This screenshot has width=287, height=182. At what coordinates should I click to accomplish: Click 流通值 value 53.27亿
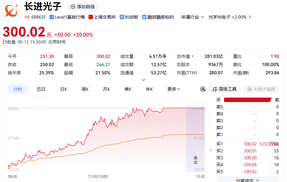pos(159,73)
